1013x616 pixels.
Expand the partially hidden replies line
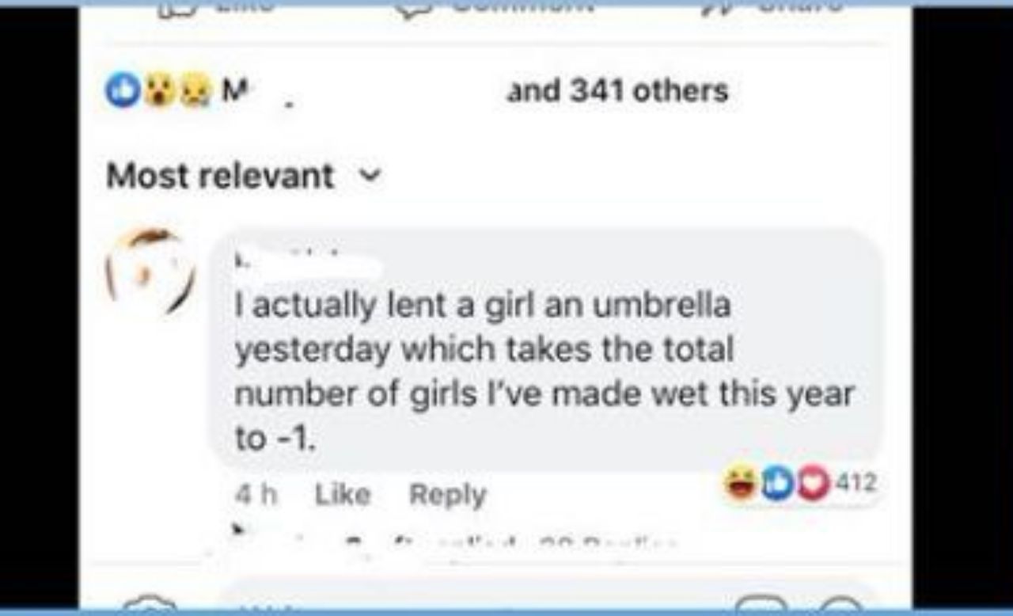455,542
